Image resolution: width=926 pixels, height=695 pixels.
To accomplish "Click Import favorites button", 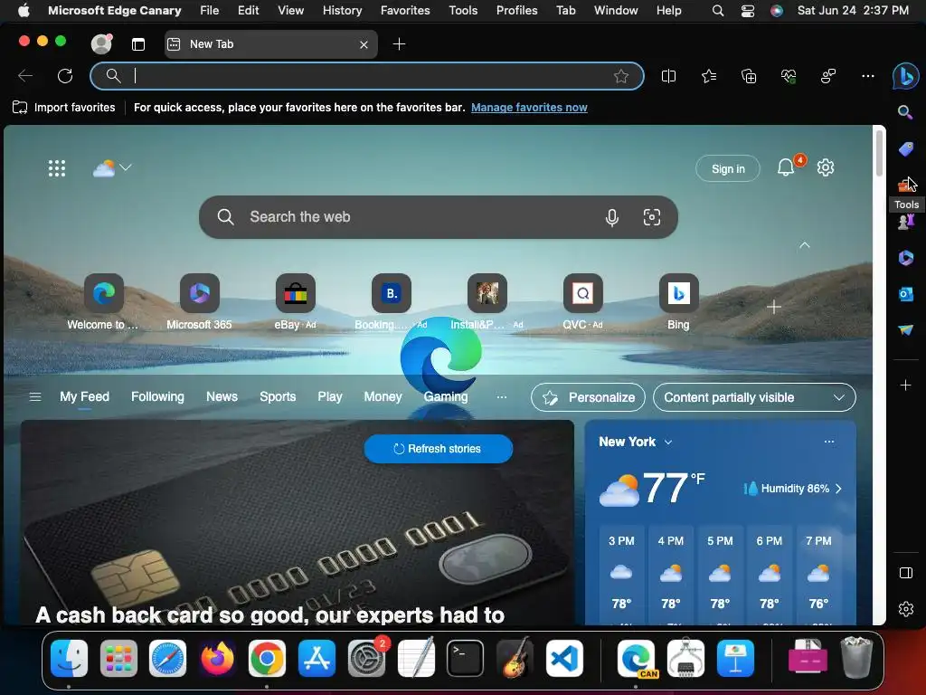I will coord(64,108).
